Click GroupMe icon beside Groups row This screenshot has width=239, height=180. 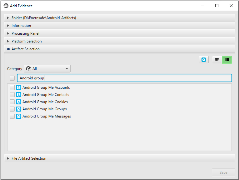(x=19, y=109)
